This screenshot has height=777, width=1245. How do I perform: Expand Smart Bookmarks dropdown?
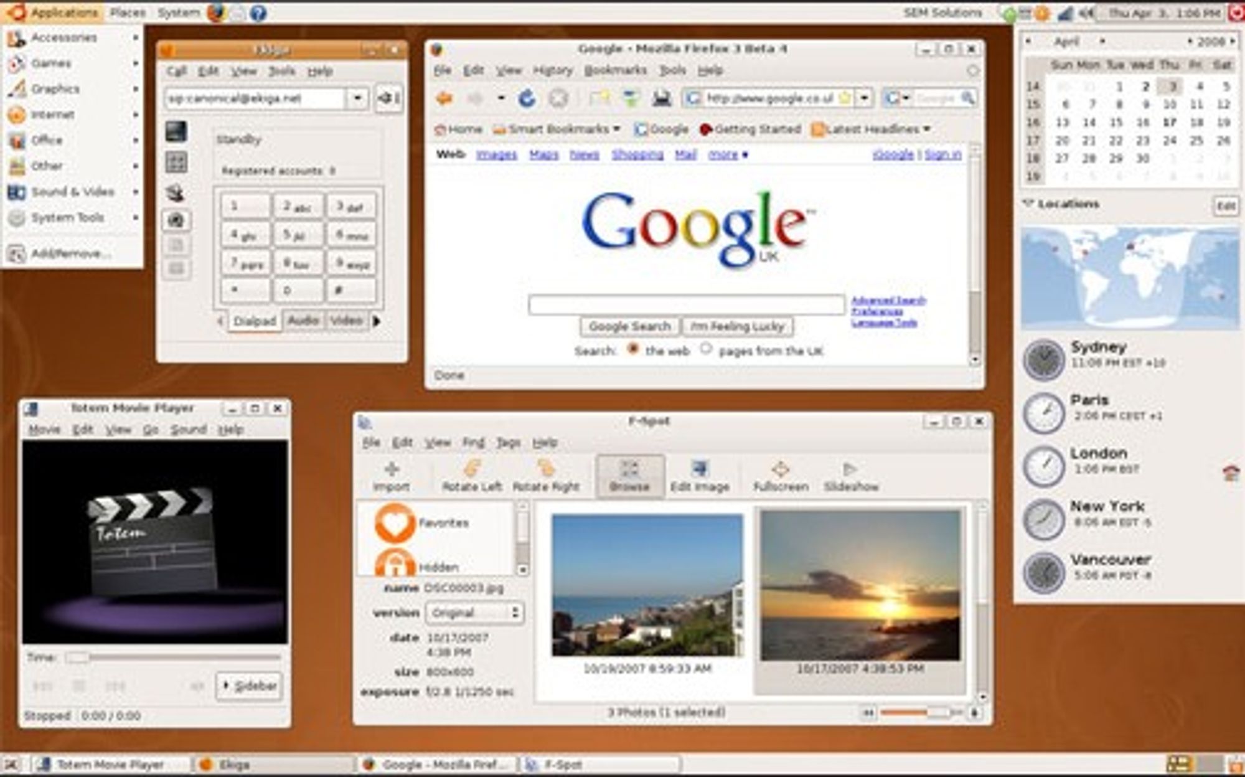point(556,129)
